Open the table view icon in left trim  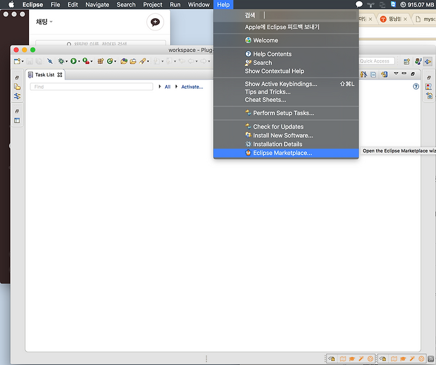pos(17,121)
